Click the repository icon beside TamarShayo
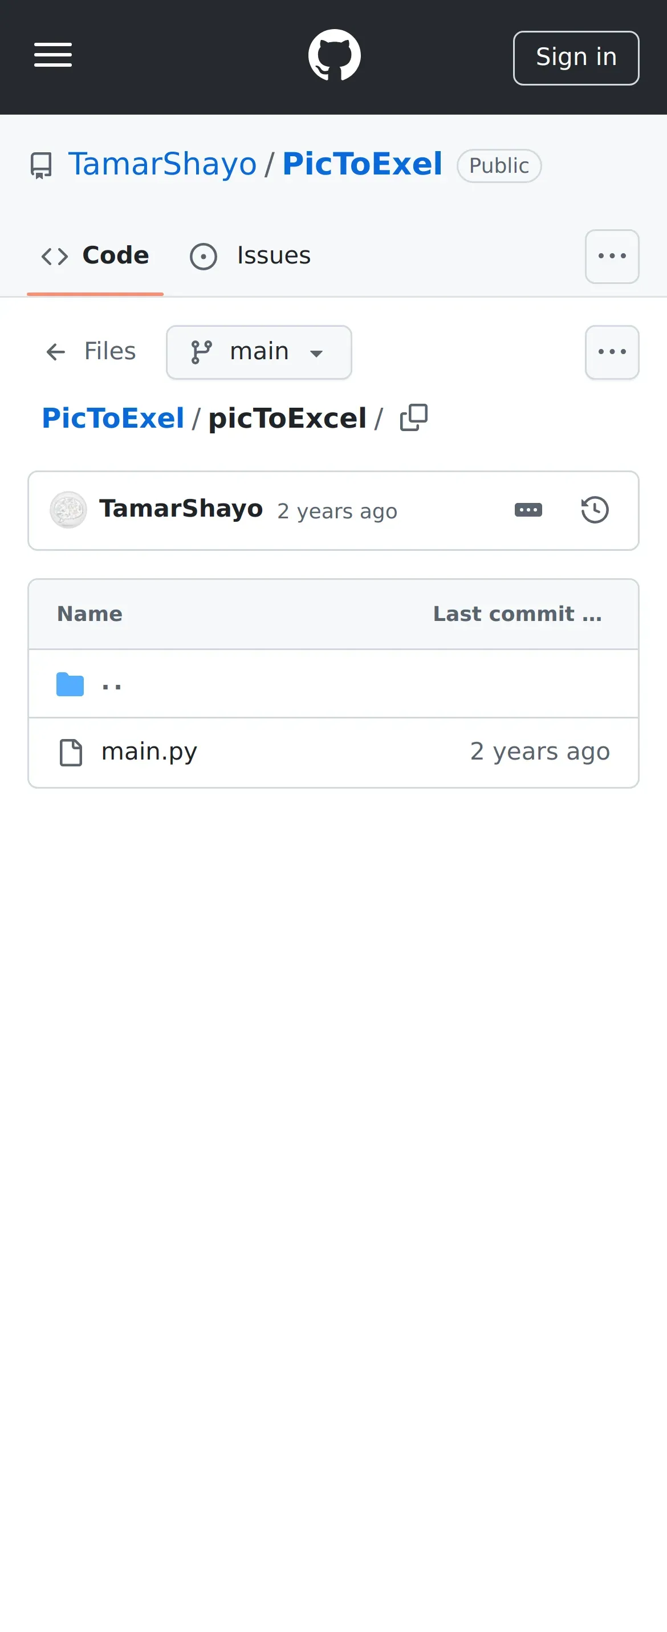Image resolution: width=667 pixels, height=1632 pixels. (x=41, y=165)
